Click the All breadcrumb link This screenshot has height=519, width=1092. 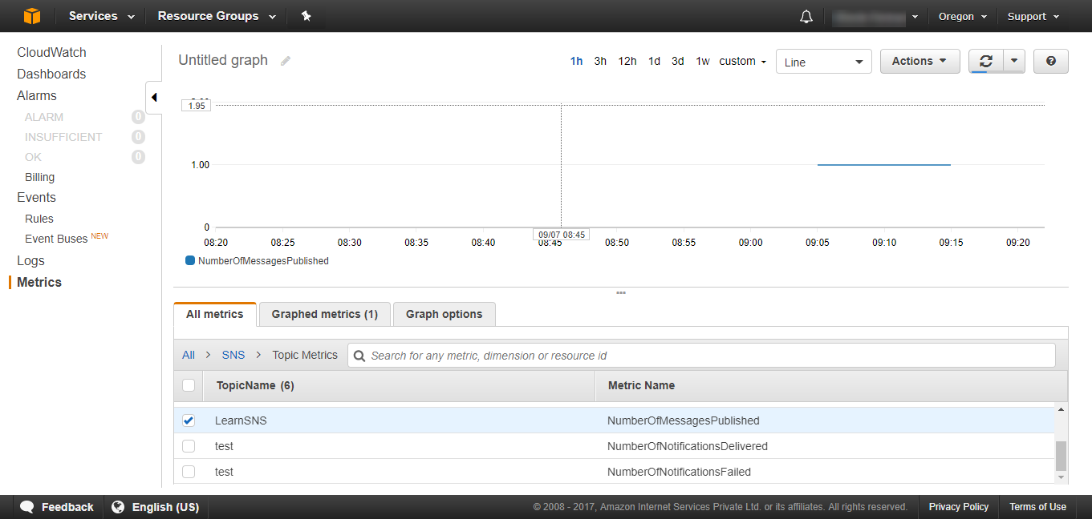189,355
